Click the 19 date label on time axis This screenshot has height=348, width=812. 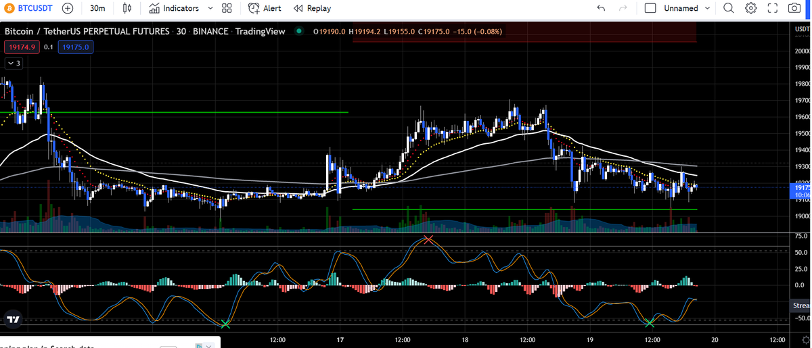point(589,339)
